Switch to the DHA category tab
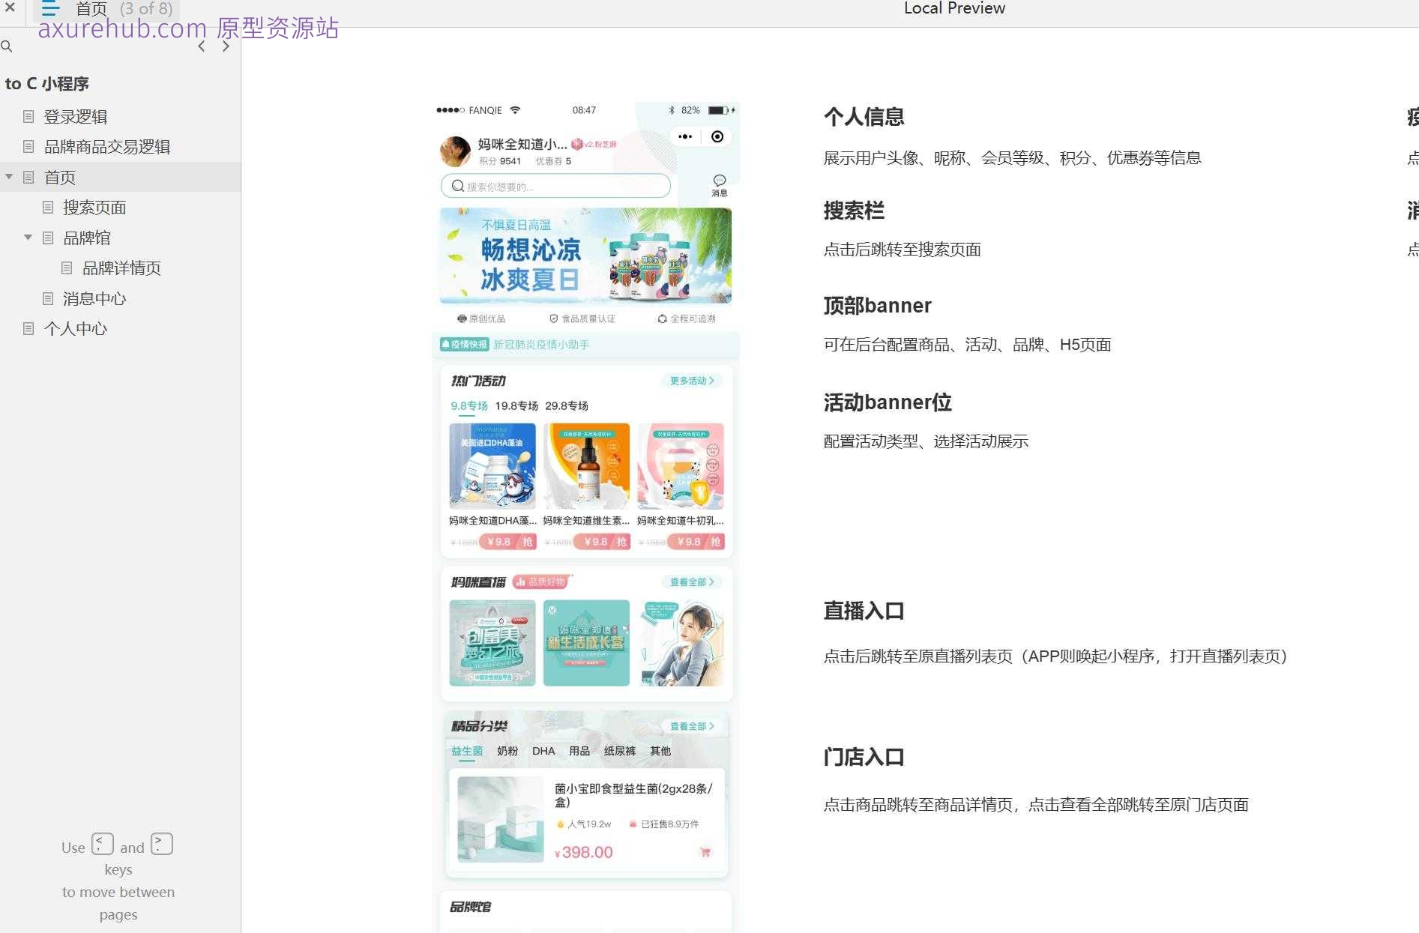1419x933 pixels. click(543, 750)
